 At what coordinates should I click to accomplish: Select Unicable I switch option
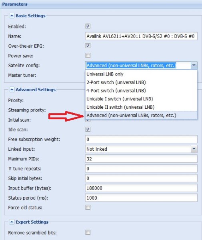141,99
